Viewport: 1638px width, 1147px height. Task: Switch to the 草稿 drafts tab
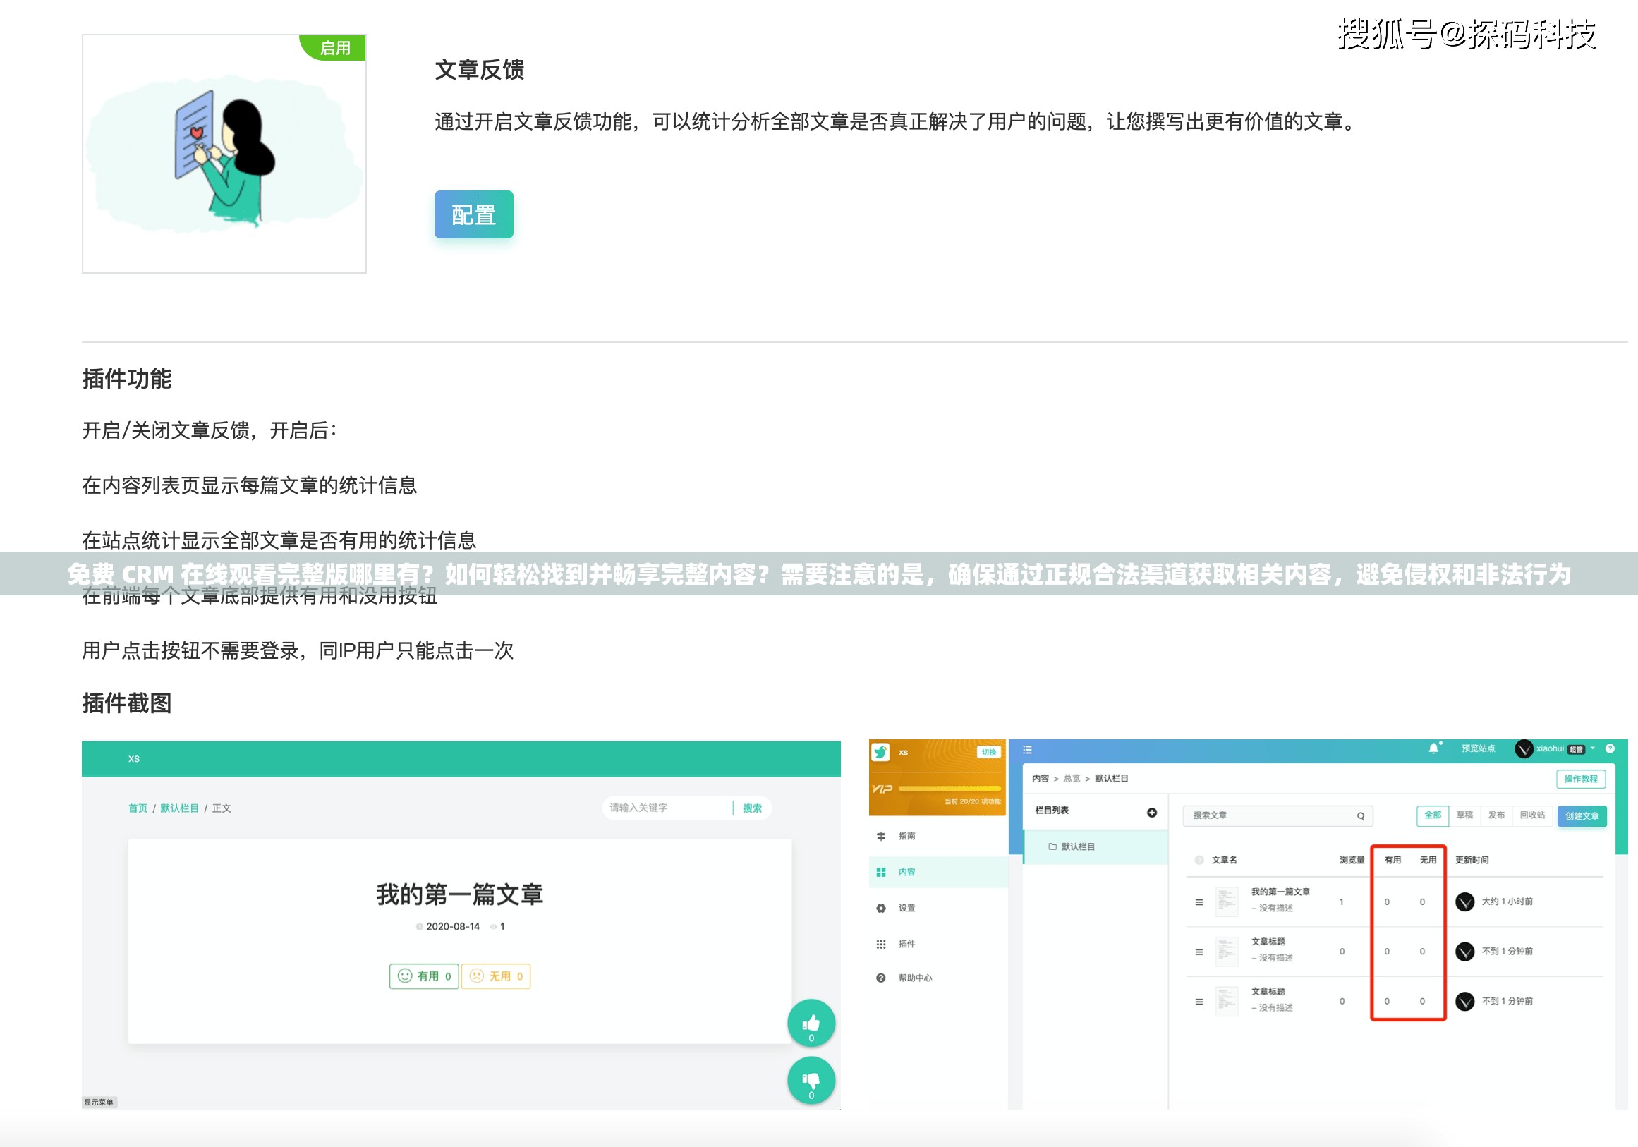point(1464,815)
